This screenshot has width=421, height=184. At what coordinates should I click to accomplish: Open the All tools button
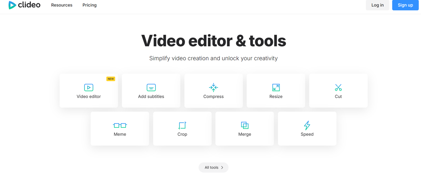(213, 168)
